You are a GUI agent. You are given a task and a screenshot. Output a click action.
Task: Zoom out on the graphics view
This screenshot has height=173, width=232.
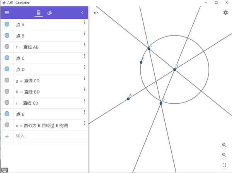point(224,155)
